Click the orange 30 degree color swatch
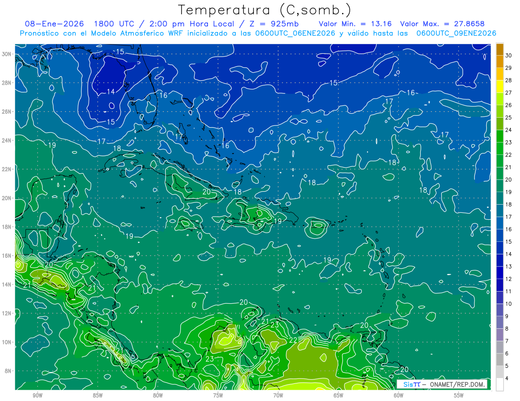This screenshot has height=401, width=520. pyautogui.click(x=500, y=49)
